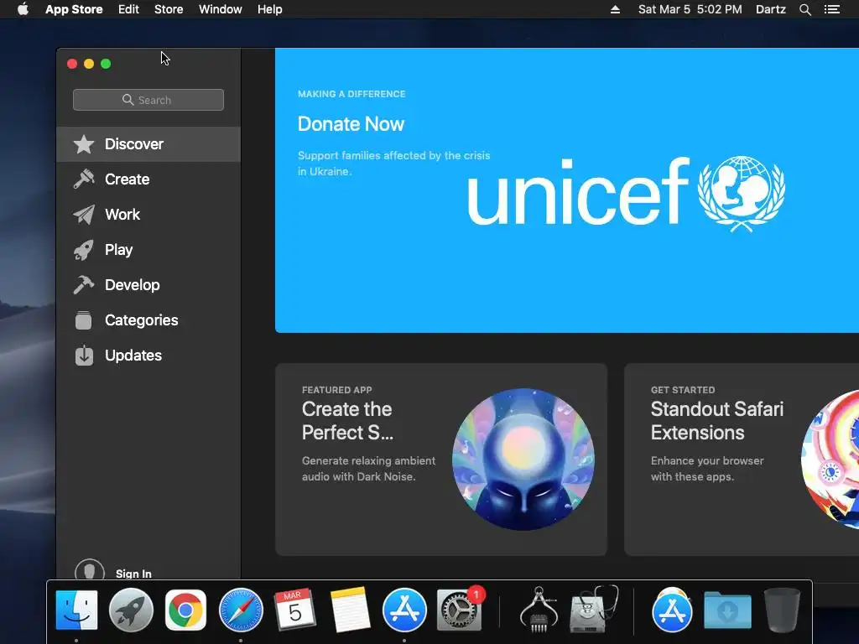Click 'GET STARTED' label
Image resolution: width=859 pixels, height=644 pixels.
coord(683,390)
